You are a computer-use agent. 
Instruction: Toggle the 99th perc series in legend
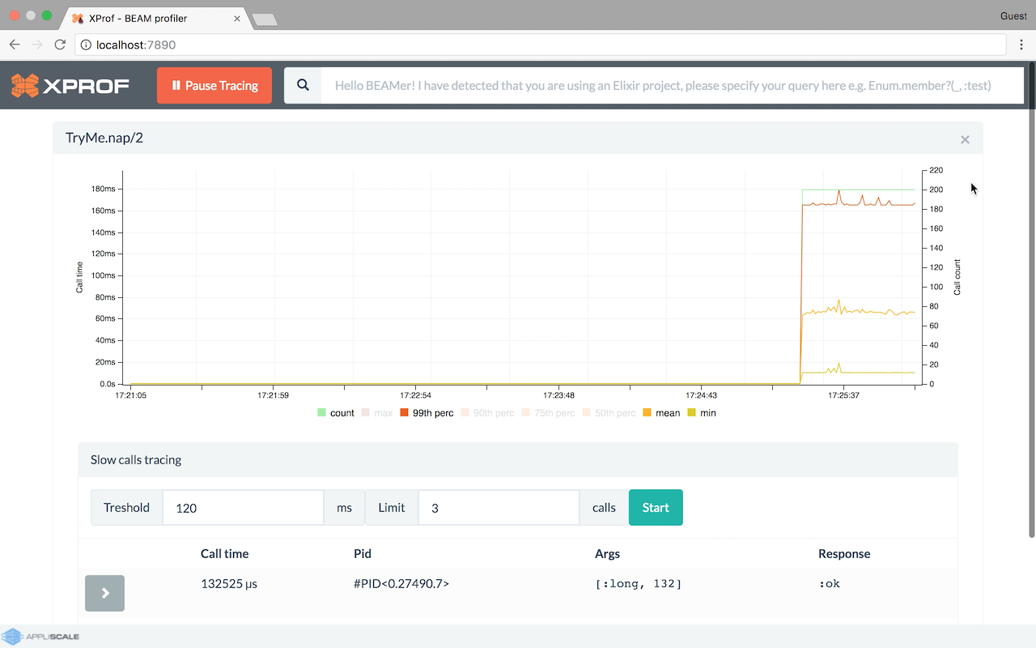[427, 413]
